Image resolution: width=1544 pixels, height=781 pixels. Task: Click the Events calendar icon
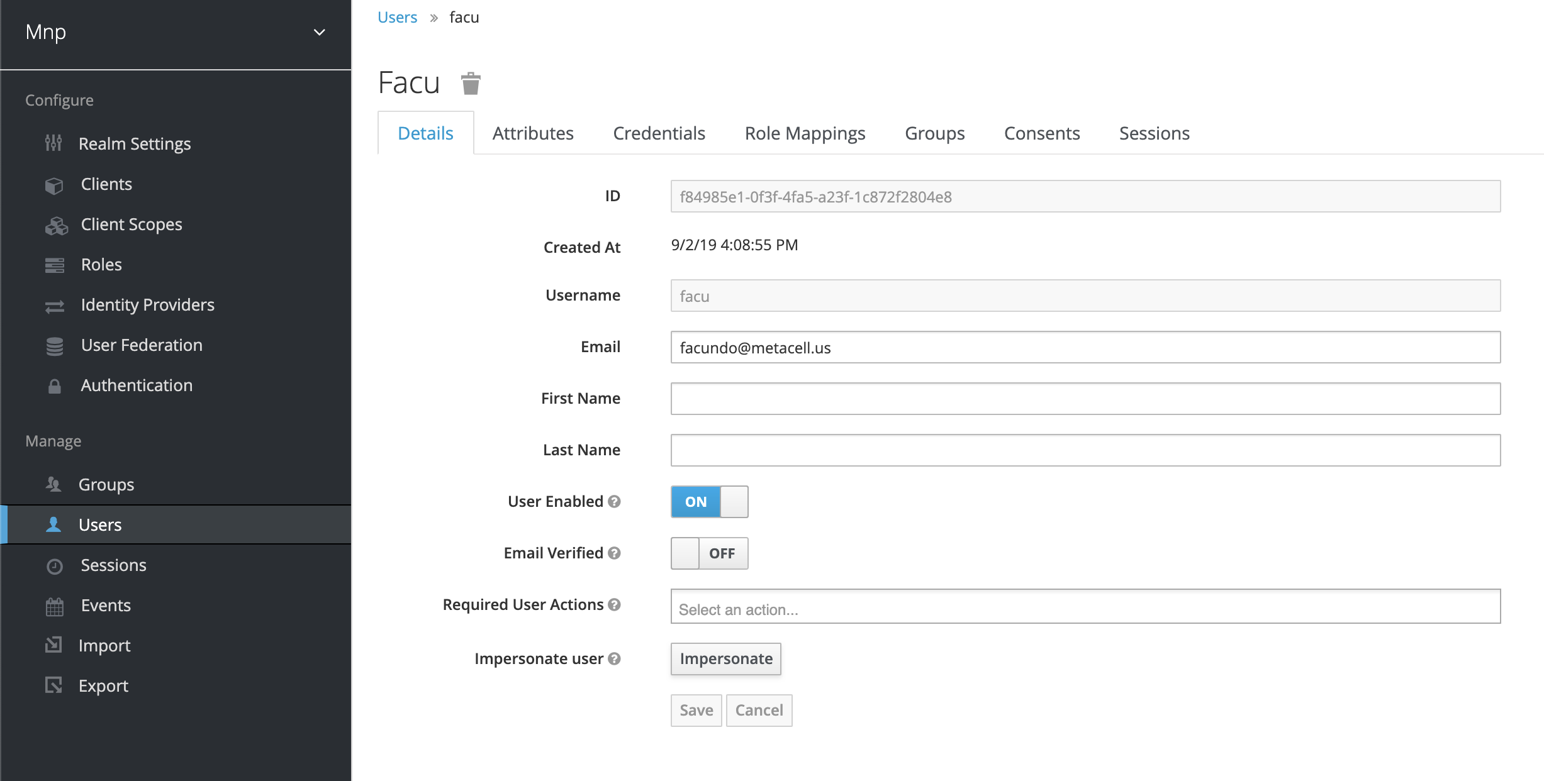55,606
